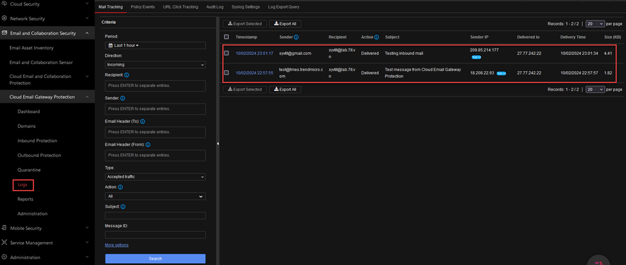This screenshot has width=626, height=265.
Task: Focus the Email Header (To) input field
Action: click(155, 132)
